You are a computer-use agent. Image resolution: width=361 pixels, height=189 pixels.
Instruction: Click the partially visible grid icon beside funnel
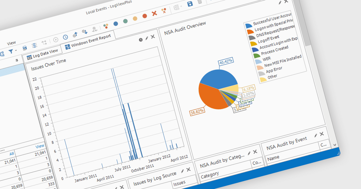coord(2,54)
